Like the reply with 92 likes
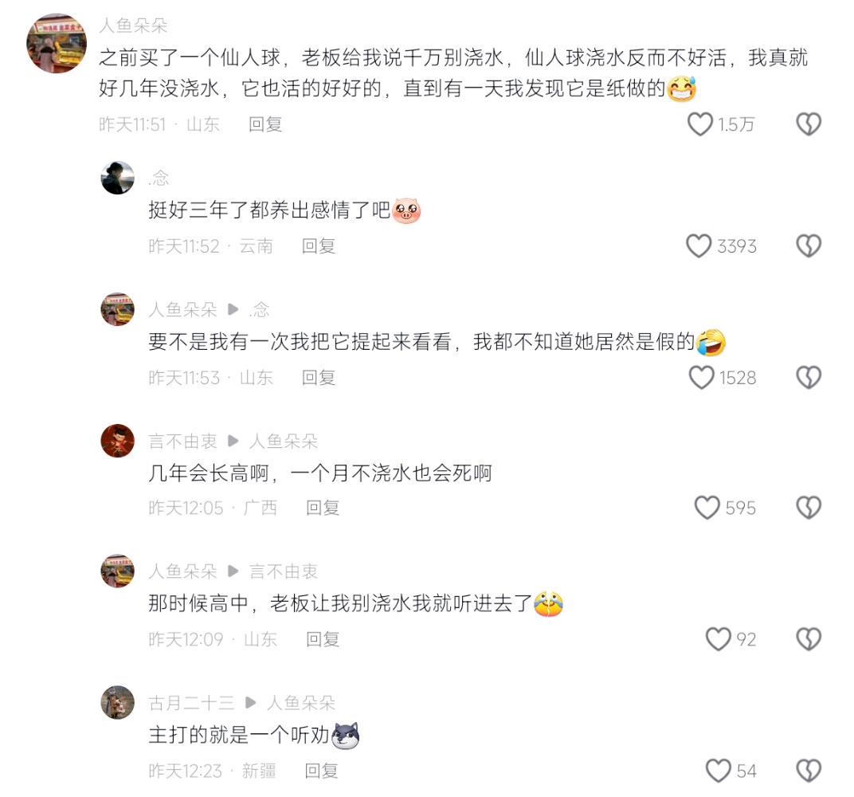This screenshot has height=797, width=854. 718,638
